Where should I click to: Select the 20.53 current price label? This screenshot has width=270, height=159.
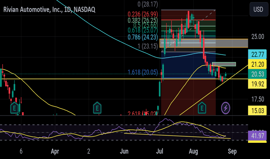tap(257, 74)
